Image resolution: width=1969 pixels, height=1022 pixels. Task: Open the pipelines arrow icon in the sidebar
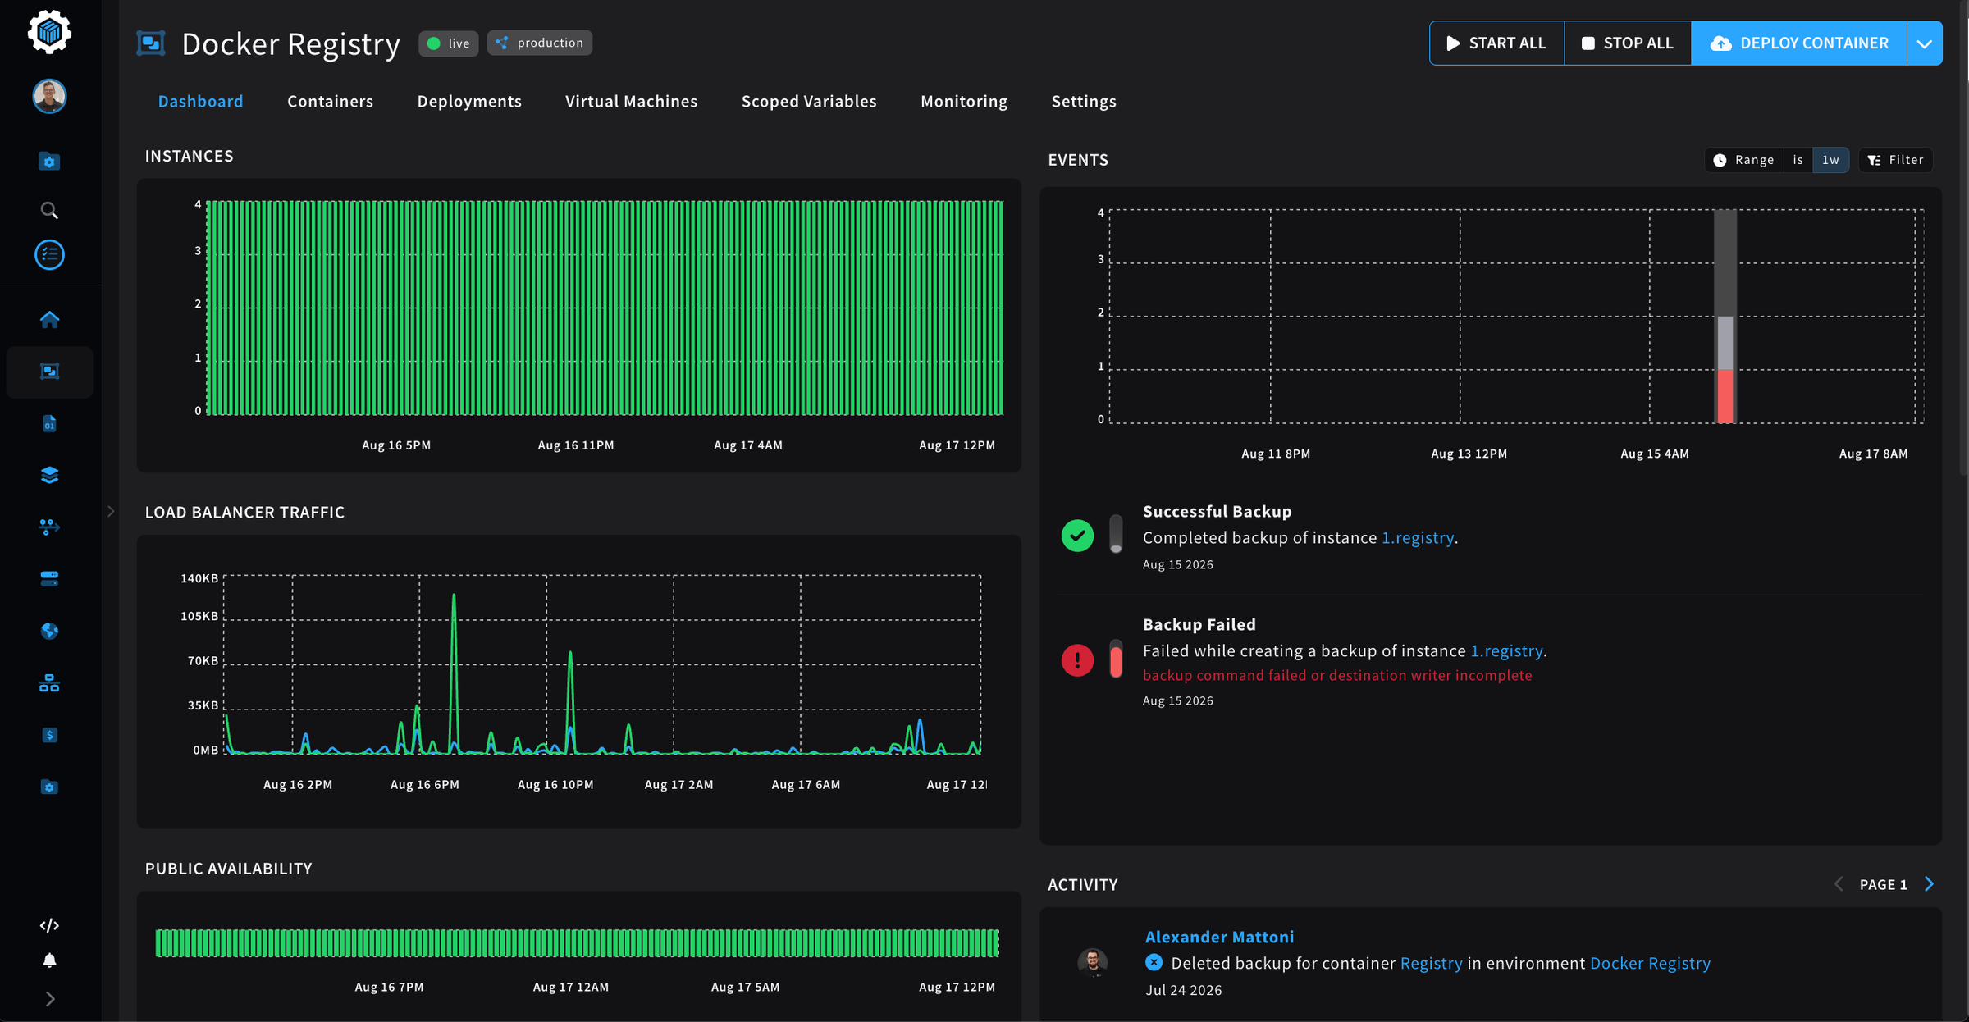(49, 527)
